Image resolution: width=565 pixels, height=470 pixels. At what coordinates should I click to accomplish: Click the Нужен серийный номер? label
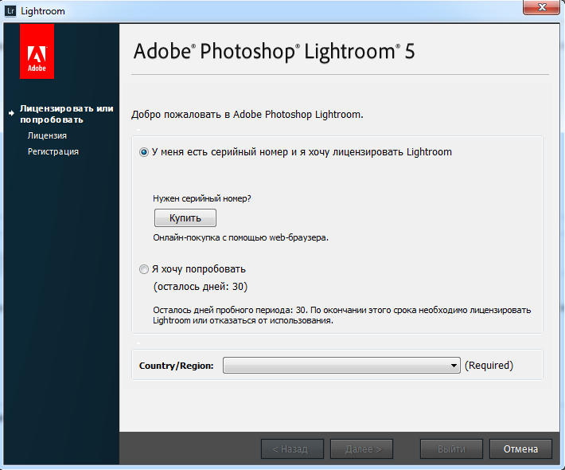click(202, 198)
